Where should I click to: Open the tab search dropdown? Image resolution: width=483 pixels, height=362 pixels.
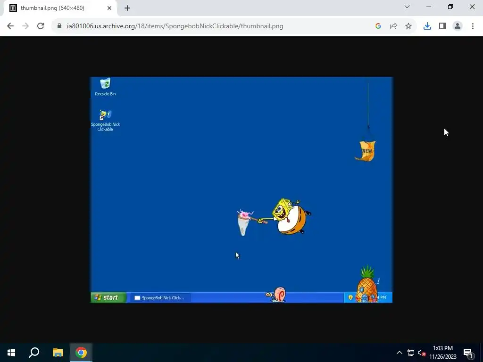tap(407, 7)
